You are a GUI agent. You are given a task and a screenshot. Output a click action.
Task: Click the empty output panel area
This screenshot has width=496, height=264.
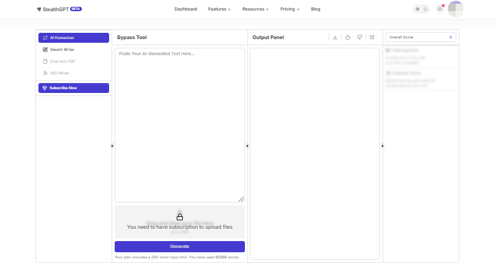[315, 154]
